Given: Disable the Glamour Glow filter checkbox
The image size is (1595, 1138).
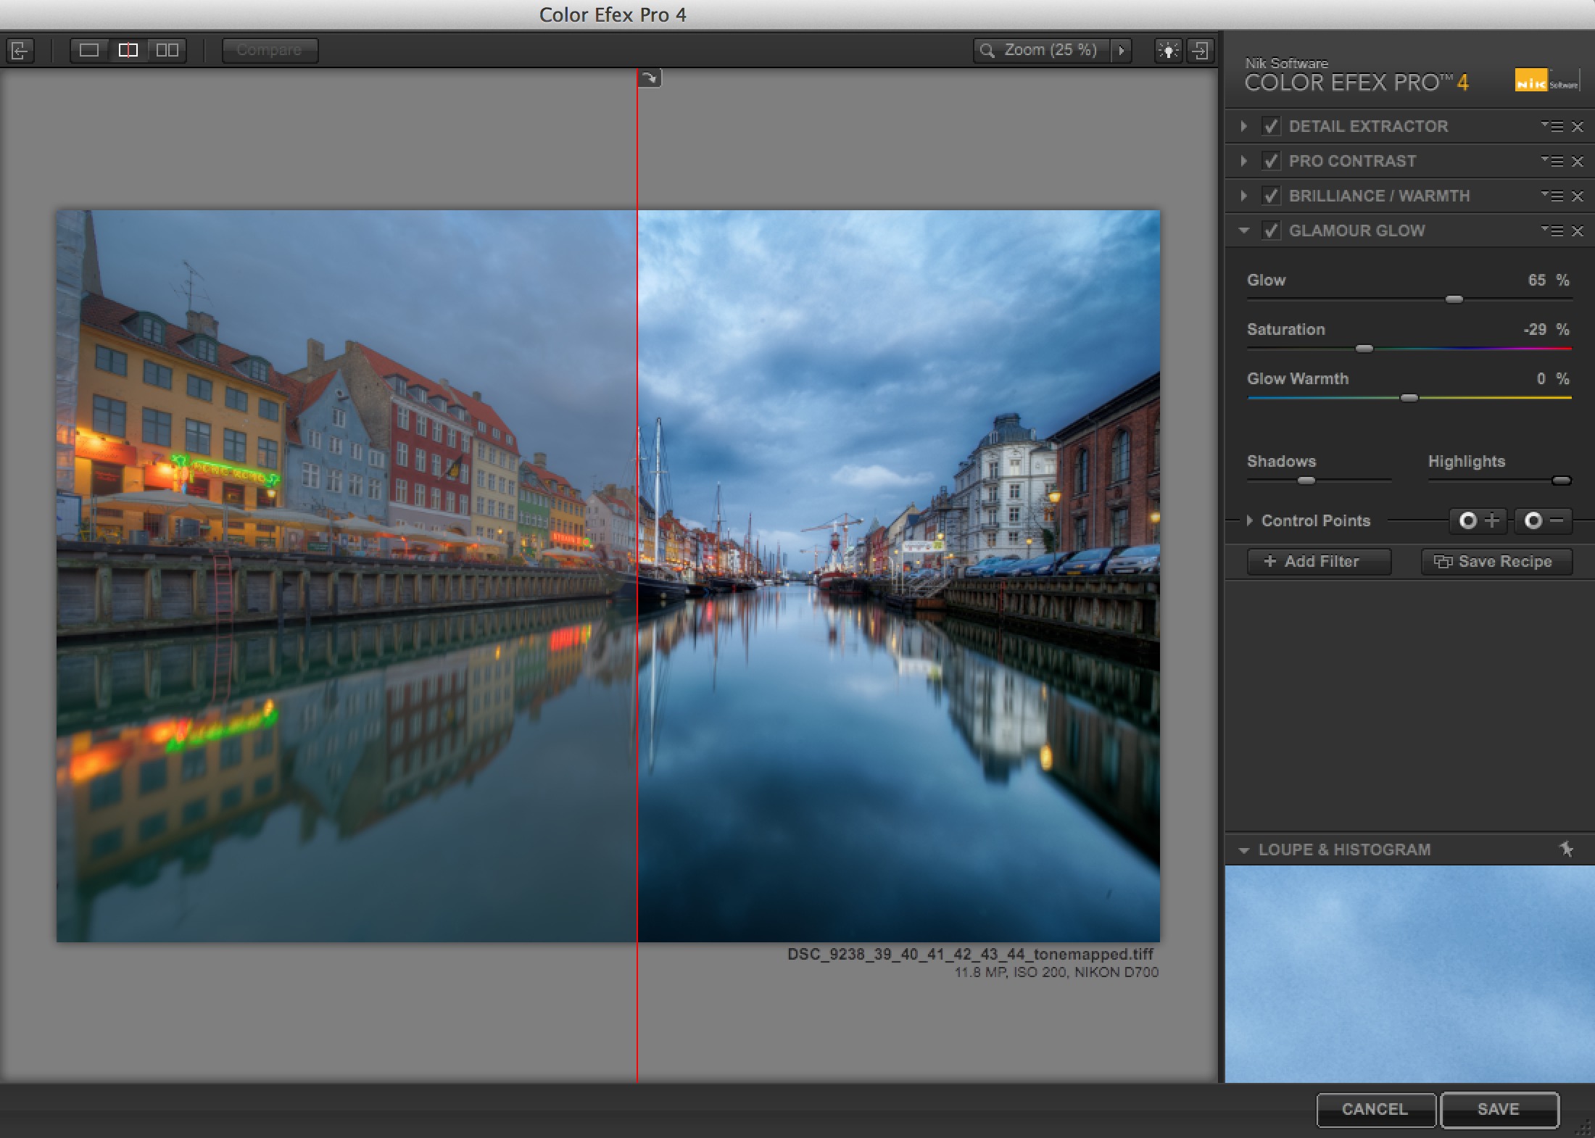Looking at the screenshot, I should pyautogui.click(x=1271, y=230).
